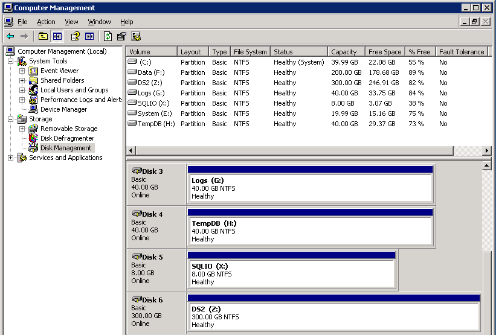This screenshot has height=335, width=496.
Task: Toggle the Show/Hide Console Tree icon
Action: pyautogui.click(x=57, y=36)
